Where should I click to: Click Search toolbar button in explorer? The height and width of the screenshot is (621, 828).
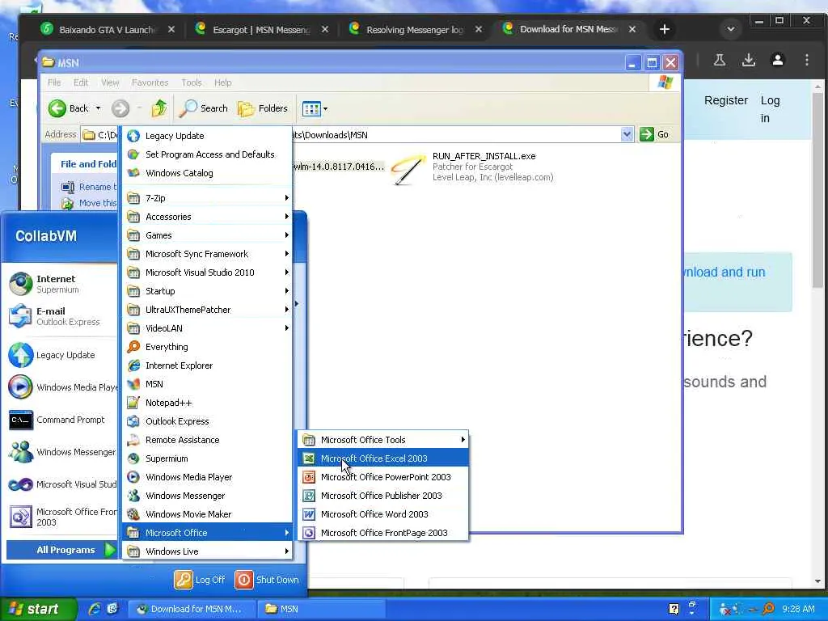point(204,108)
